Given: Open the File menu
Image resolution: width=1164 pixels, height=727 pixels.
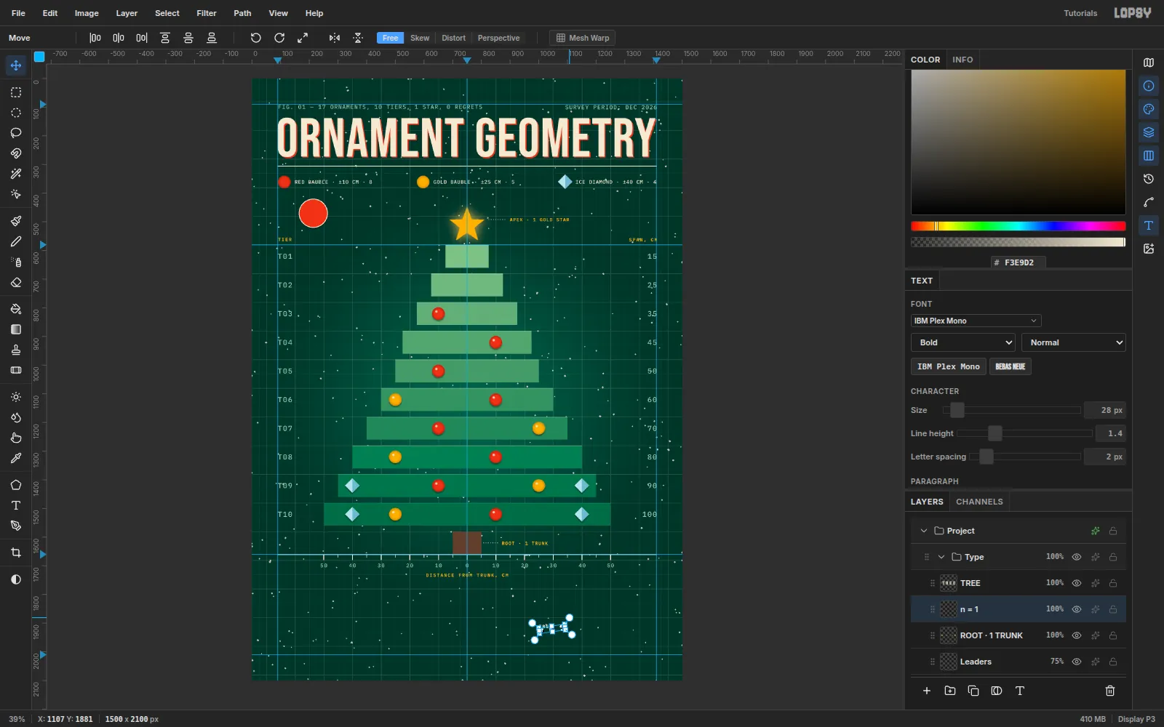Looking at the screenshot, I should click(x=18, y=13).
